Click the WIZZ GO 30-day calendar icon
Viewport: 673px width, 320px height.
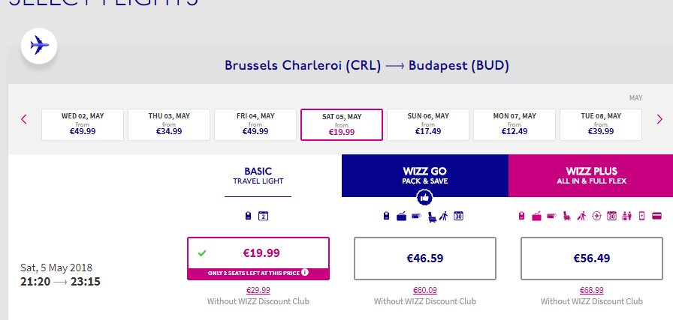coord(458,216)
